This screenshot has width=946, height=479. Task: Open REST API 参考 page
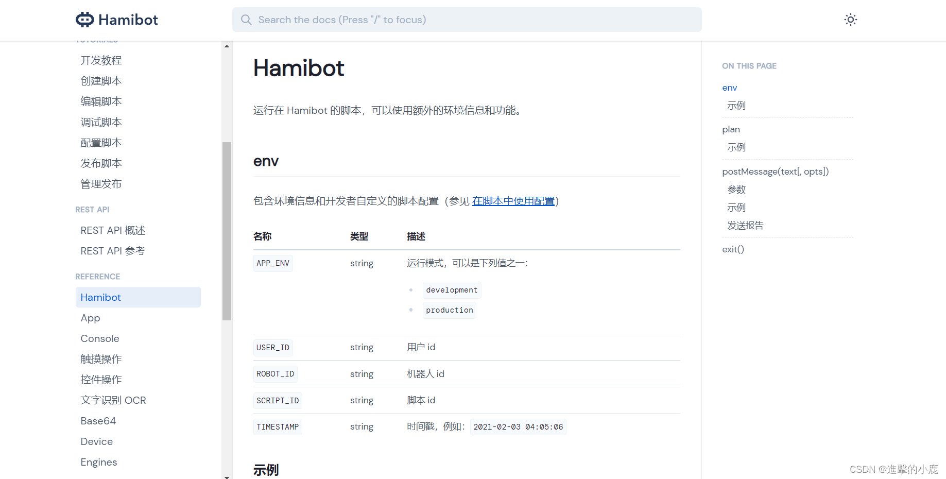click(113, 251)
